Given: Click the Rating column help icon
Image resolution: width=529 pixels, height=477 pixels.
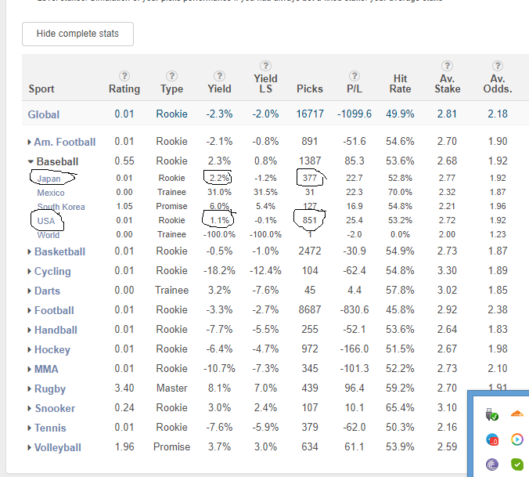Looking at the screenshot, I should 124,76.
